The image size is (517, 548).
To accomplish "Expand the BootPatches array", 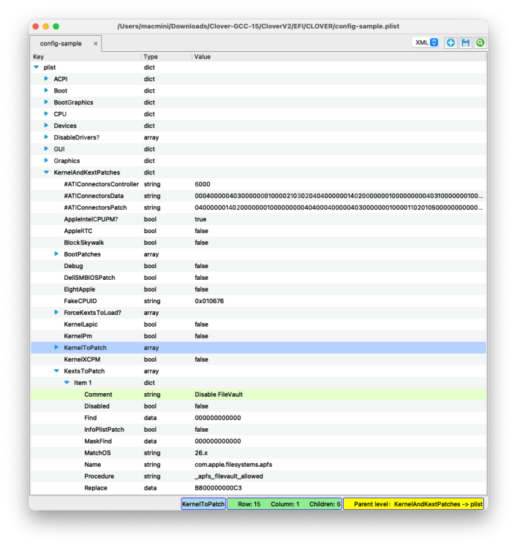I will (x=56, y=254).
